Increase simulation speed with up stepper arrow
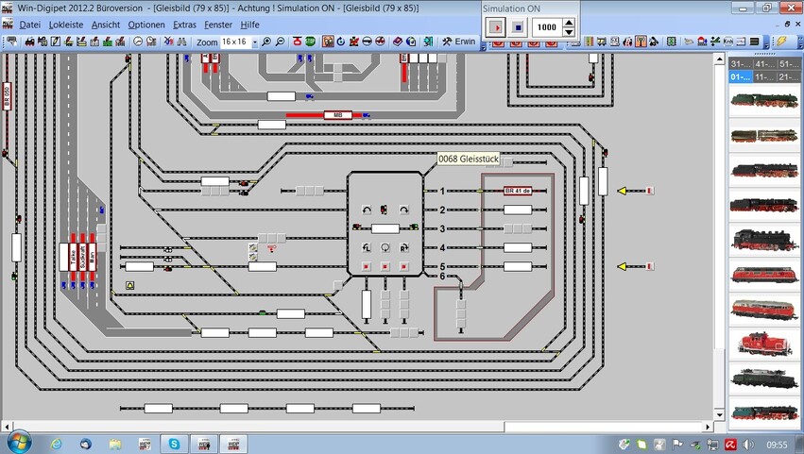This screenshot has height=454, width=804. (x=568, y=24)
